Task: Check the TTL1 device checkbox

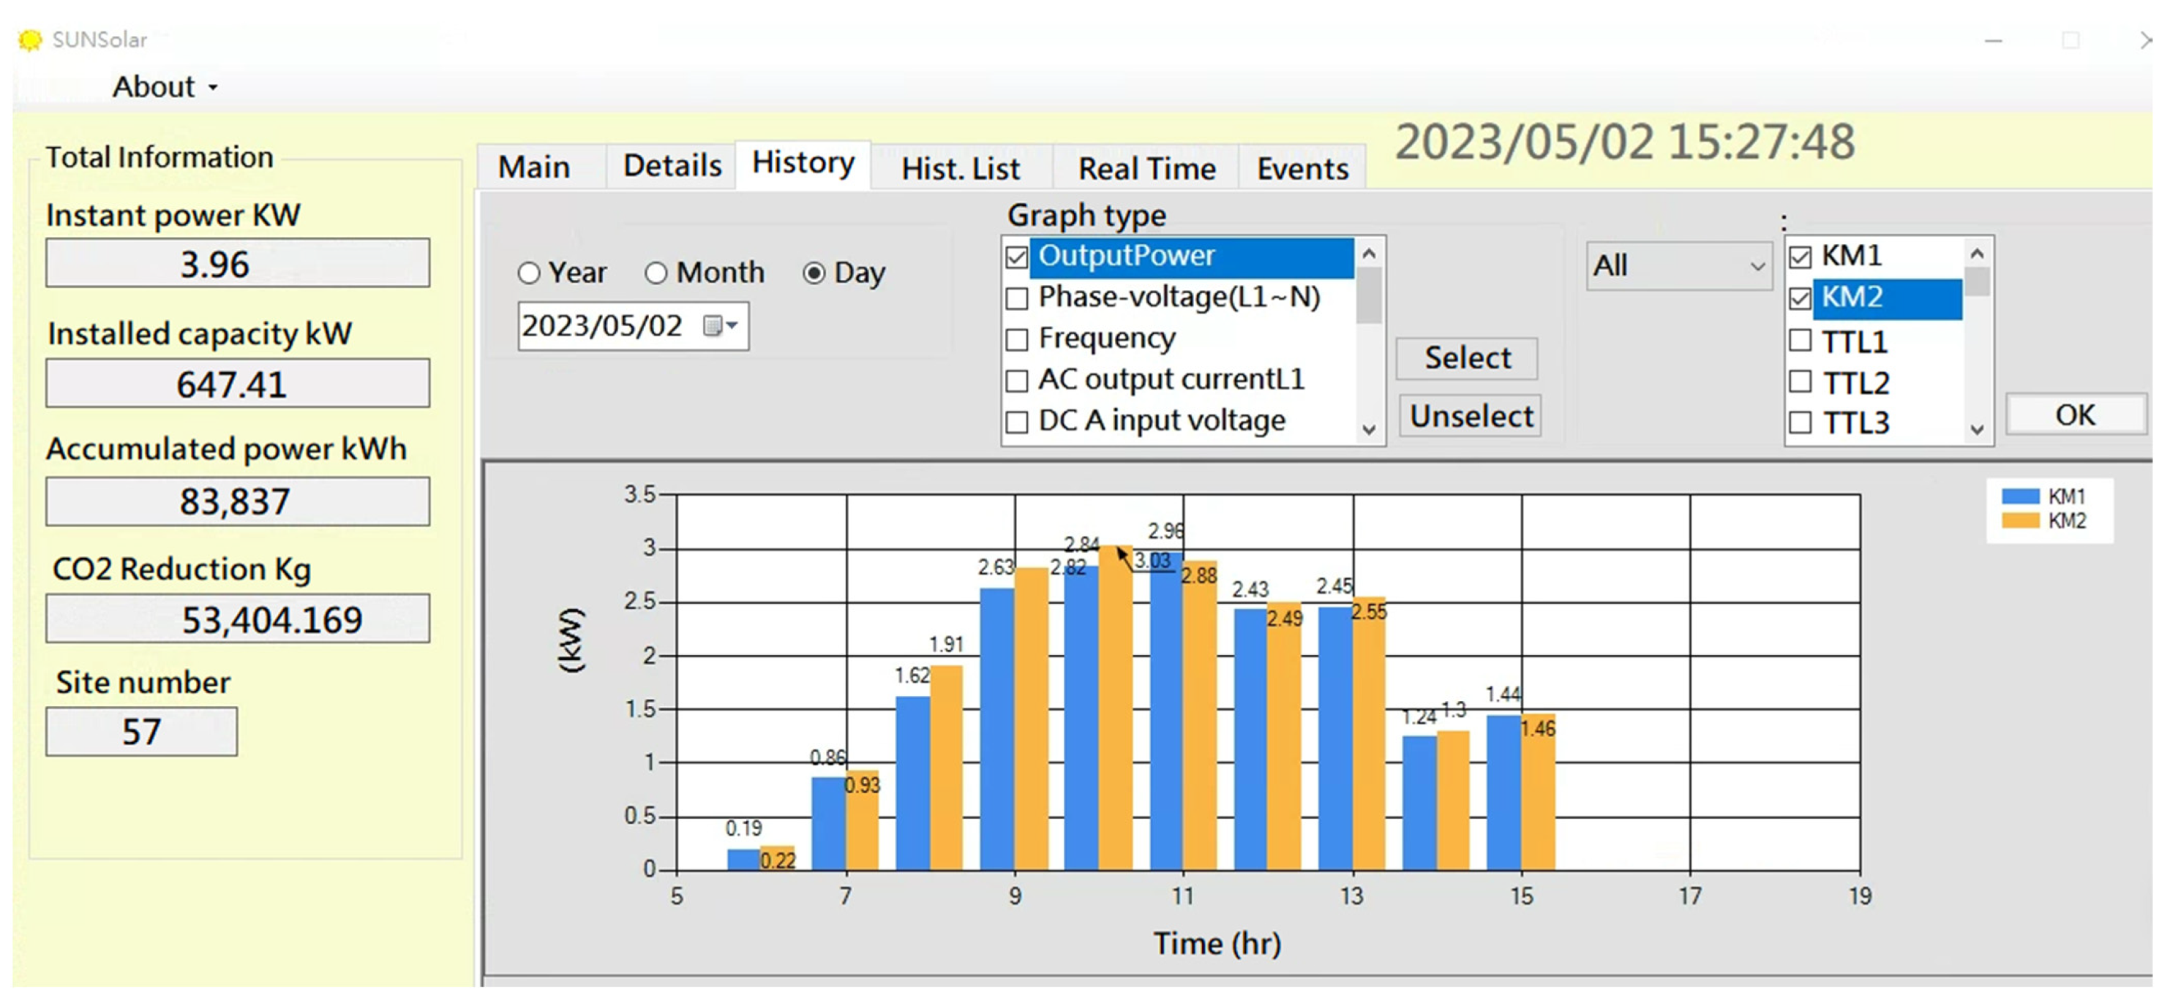Action: (1801, 341)
